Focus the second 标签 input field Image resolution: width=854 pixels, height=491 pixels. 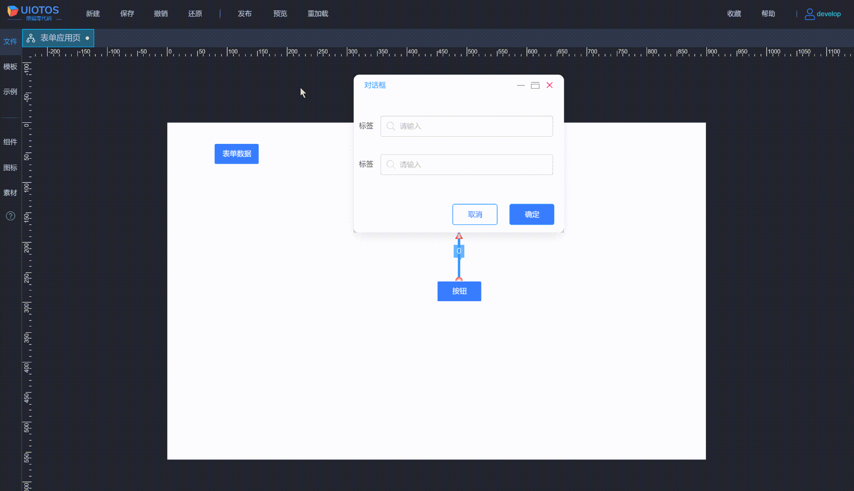click(x=467, y=165)
